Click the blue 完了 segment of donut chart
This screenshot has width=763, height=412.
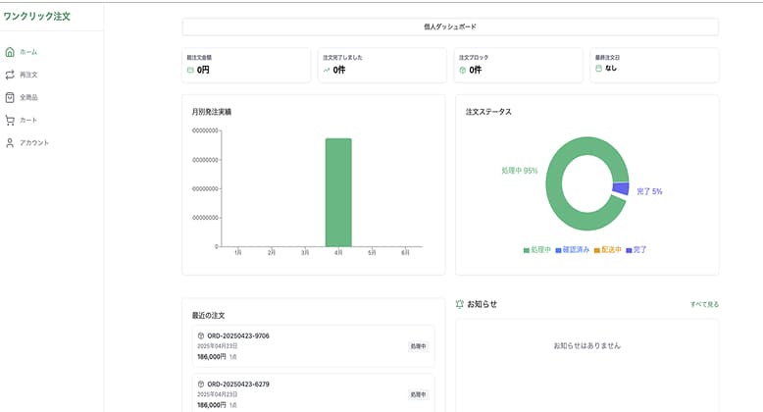click(x=620, y=188)
